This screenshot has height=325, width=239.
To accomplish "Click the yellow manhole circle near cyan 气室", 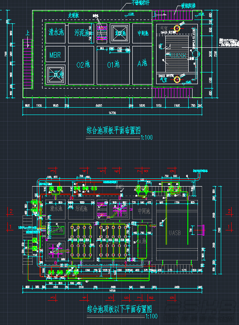I will [x=177, y=79].
